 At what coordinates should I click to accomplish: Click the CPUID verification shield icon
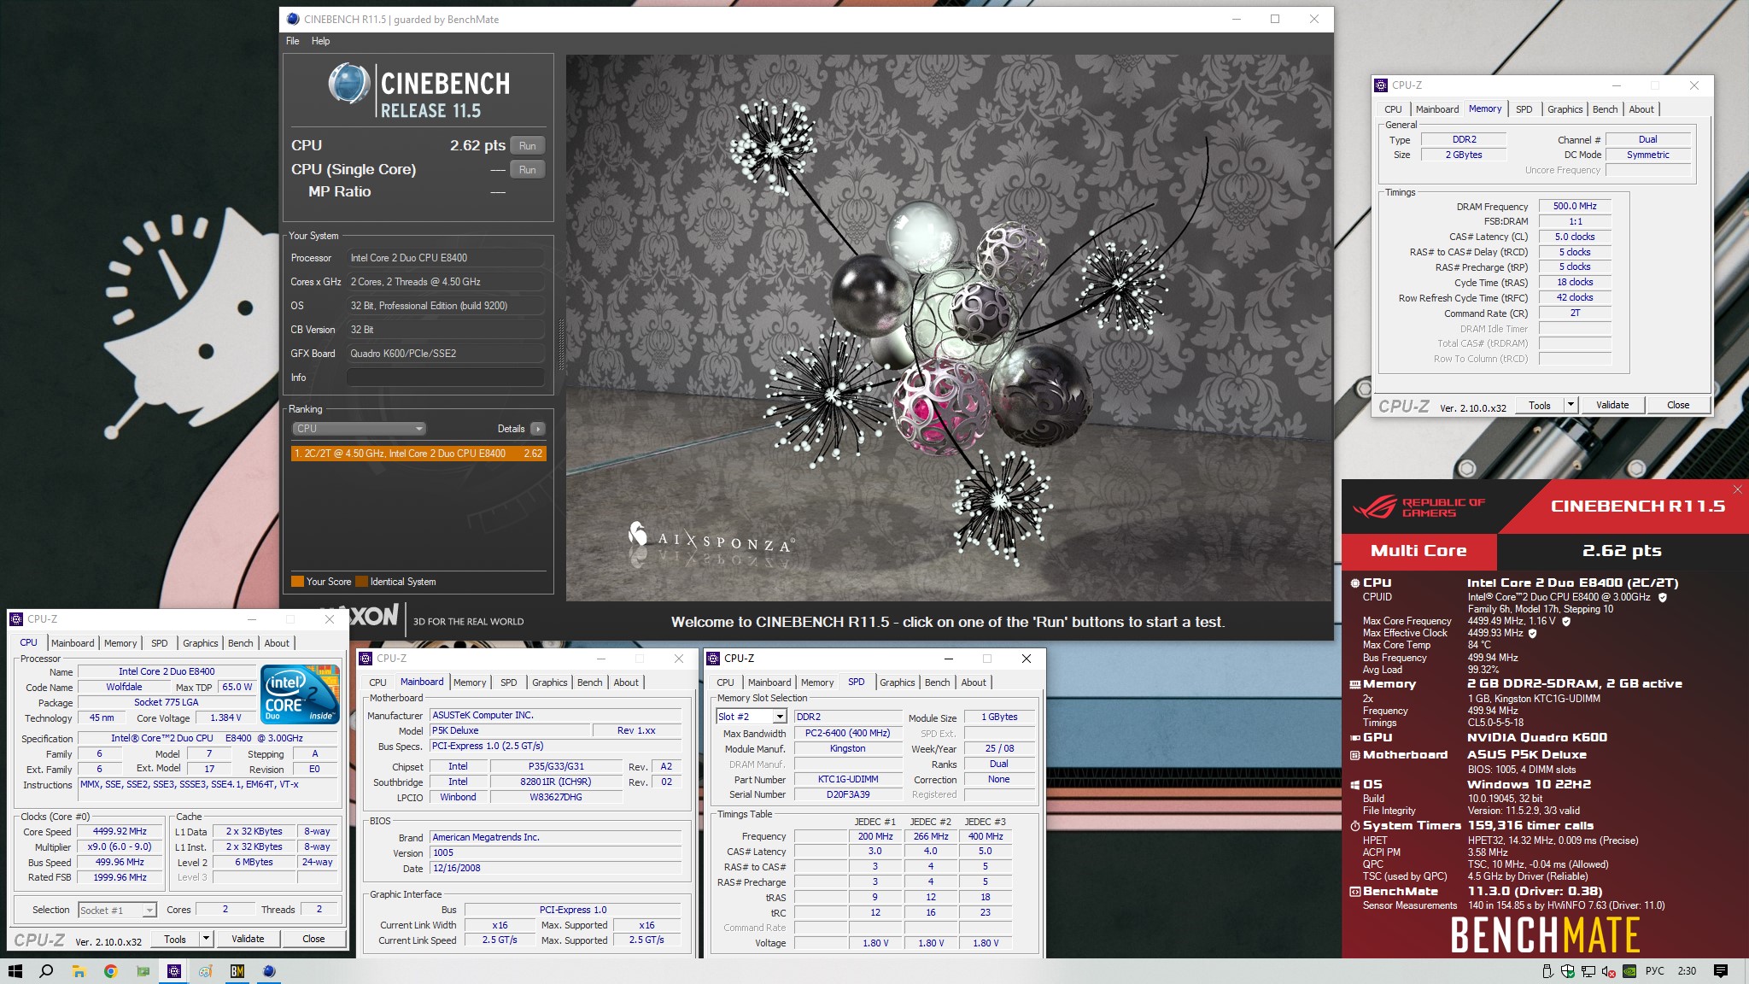pos(1662,597)
